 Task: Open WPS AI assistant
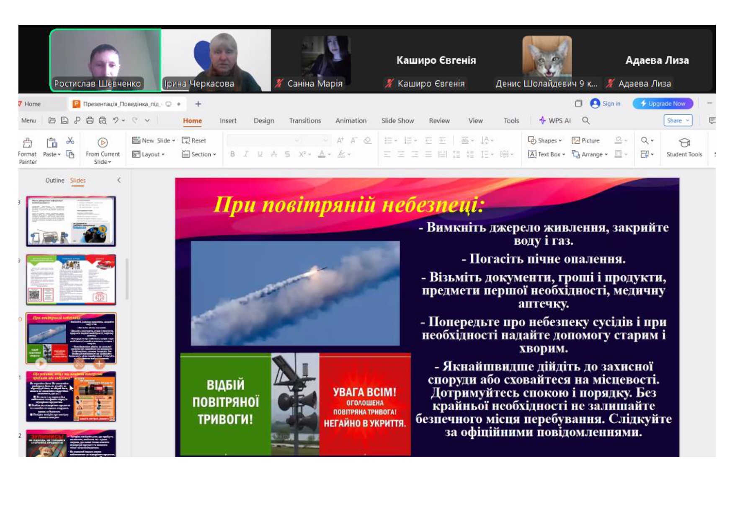[x=555, y=121]
